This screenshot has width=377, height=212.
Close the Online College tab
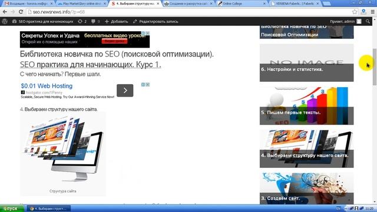tap(264, 4)
